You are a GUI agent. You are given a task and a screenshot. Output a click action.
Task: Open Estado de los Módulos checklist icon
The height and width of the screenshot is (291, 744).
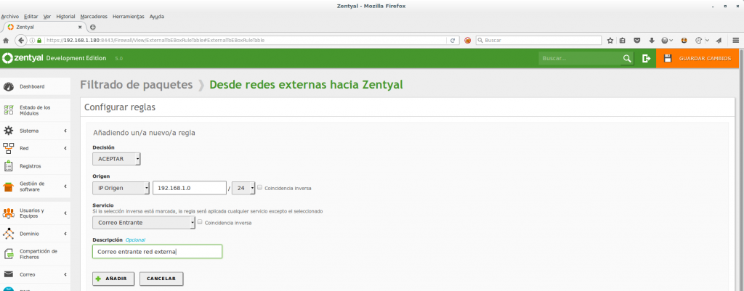9,110
